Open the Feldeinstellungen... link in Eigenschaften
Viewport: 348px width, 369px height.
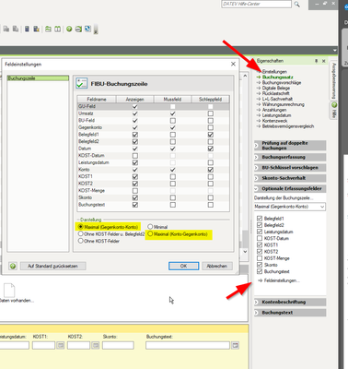[x=282, y=280]
